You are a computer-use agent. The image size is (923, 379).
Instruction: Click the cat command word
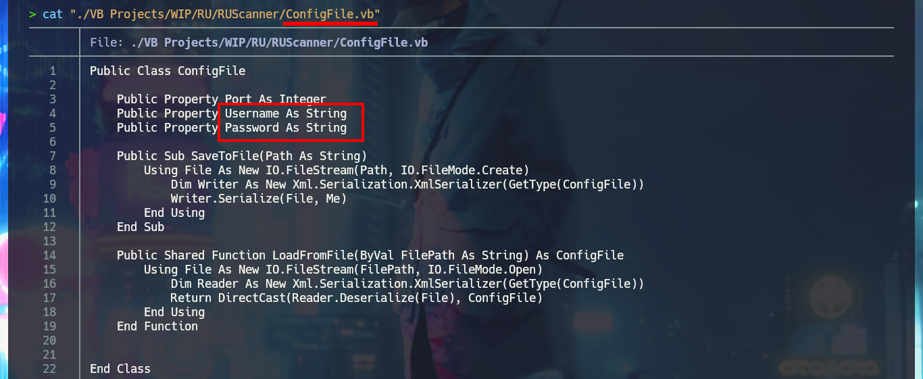coord(53,14)
